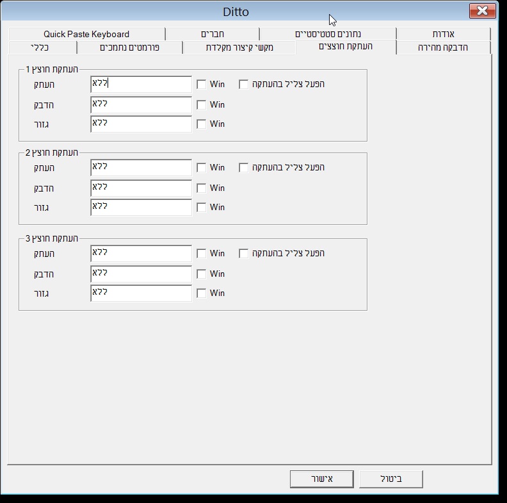Open the Quick Paste Keyboard tab
Screen dimensions: 507x503
[x=86, y=34]
